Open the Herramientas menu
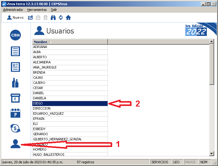This screenshot has height=166, width=218. coord(37,10)
